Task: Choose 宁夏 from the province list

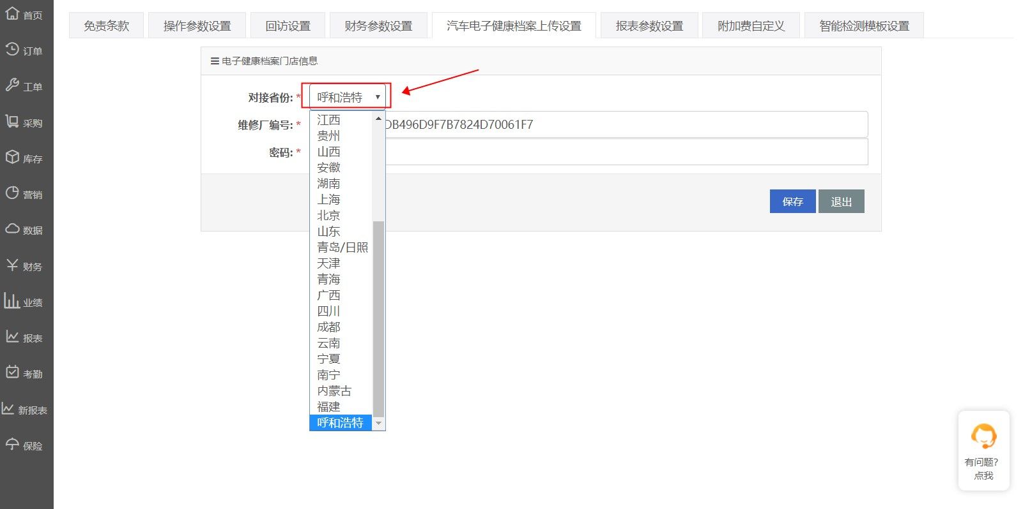Action: coord(341,359)
